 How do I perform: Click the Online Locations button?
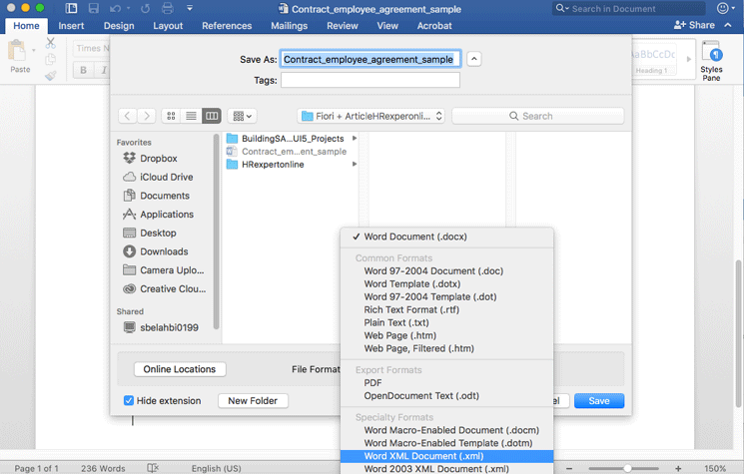click(180, 369)
